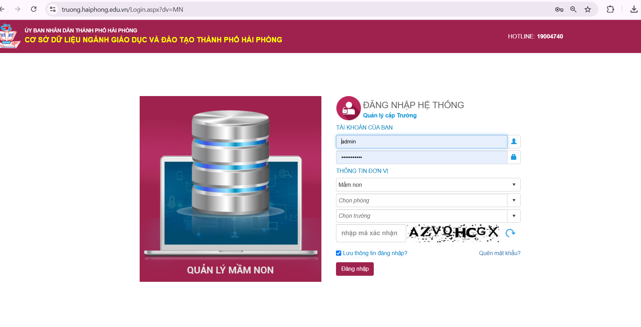Open the browser downloads icon

[x=634, y=10]
